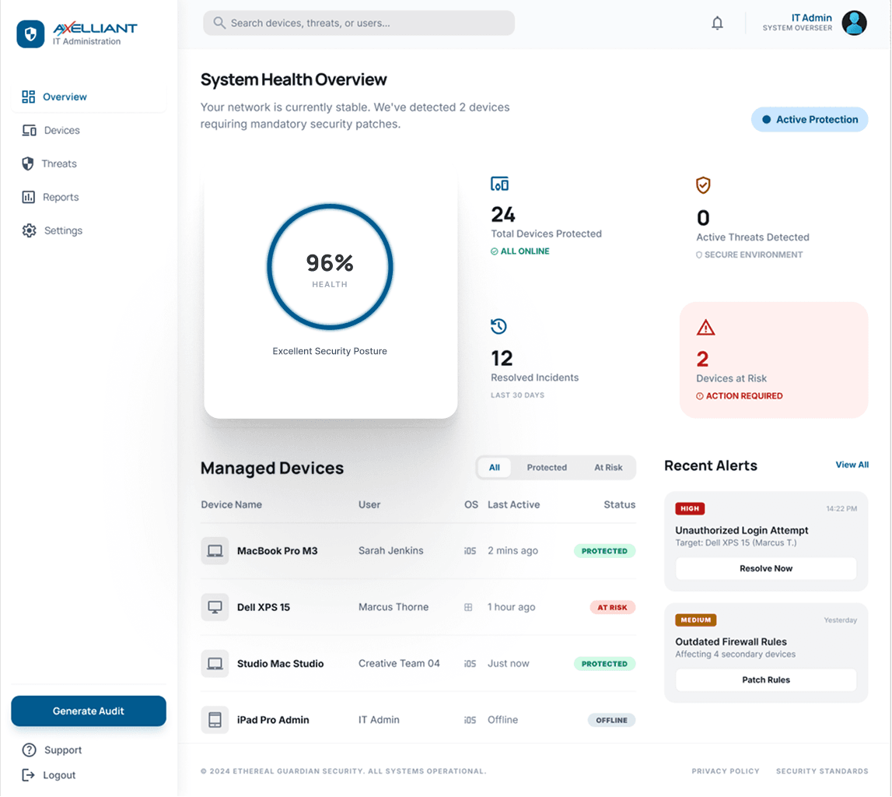Click the Status column header
Screen dimensions: 892x797
(620, 505)
